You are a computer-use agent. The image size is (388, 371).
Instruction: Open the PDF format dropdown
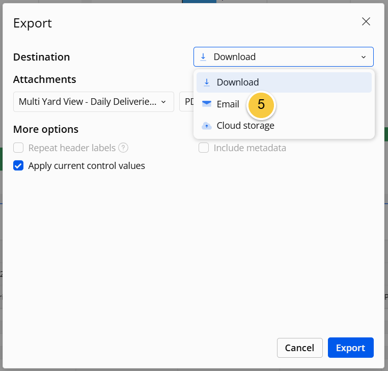[186, 102]
